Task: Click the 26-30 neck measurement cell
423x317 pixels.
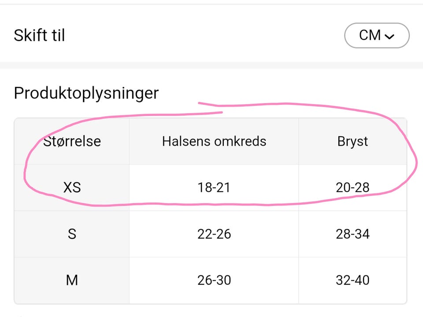Action: (214, 280)
